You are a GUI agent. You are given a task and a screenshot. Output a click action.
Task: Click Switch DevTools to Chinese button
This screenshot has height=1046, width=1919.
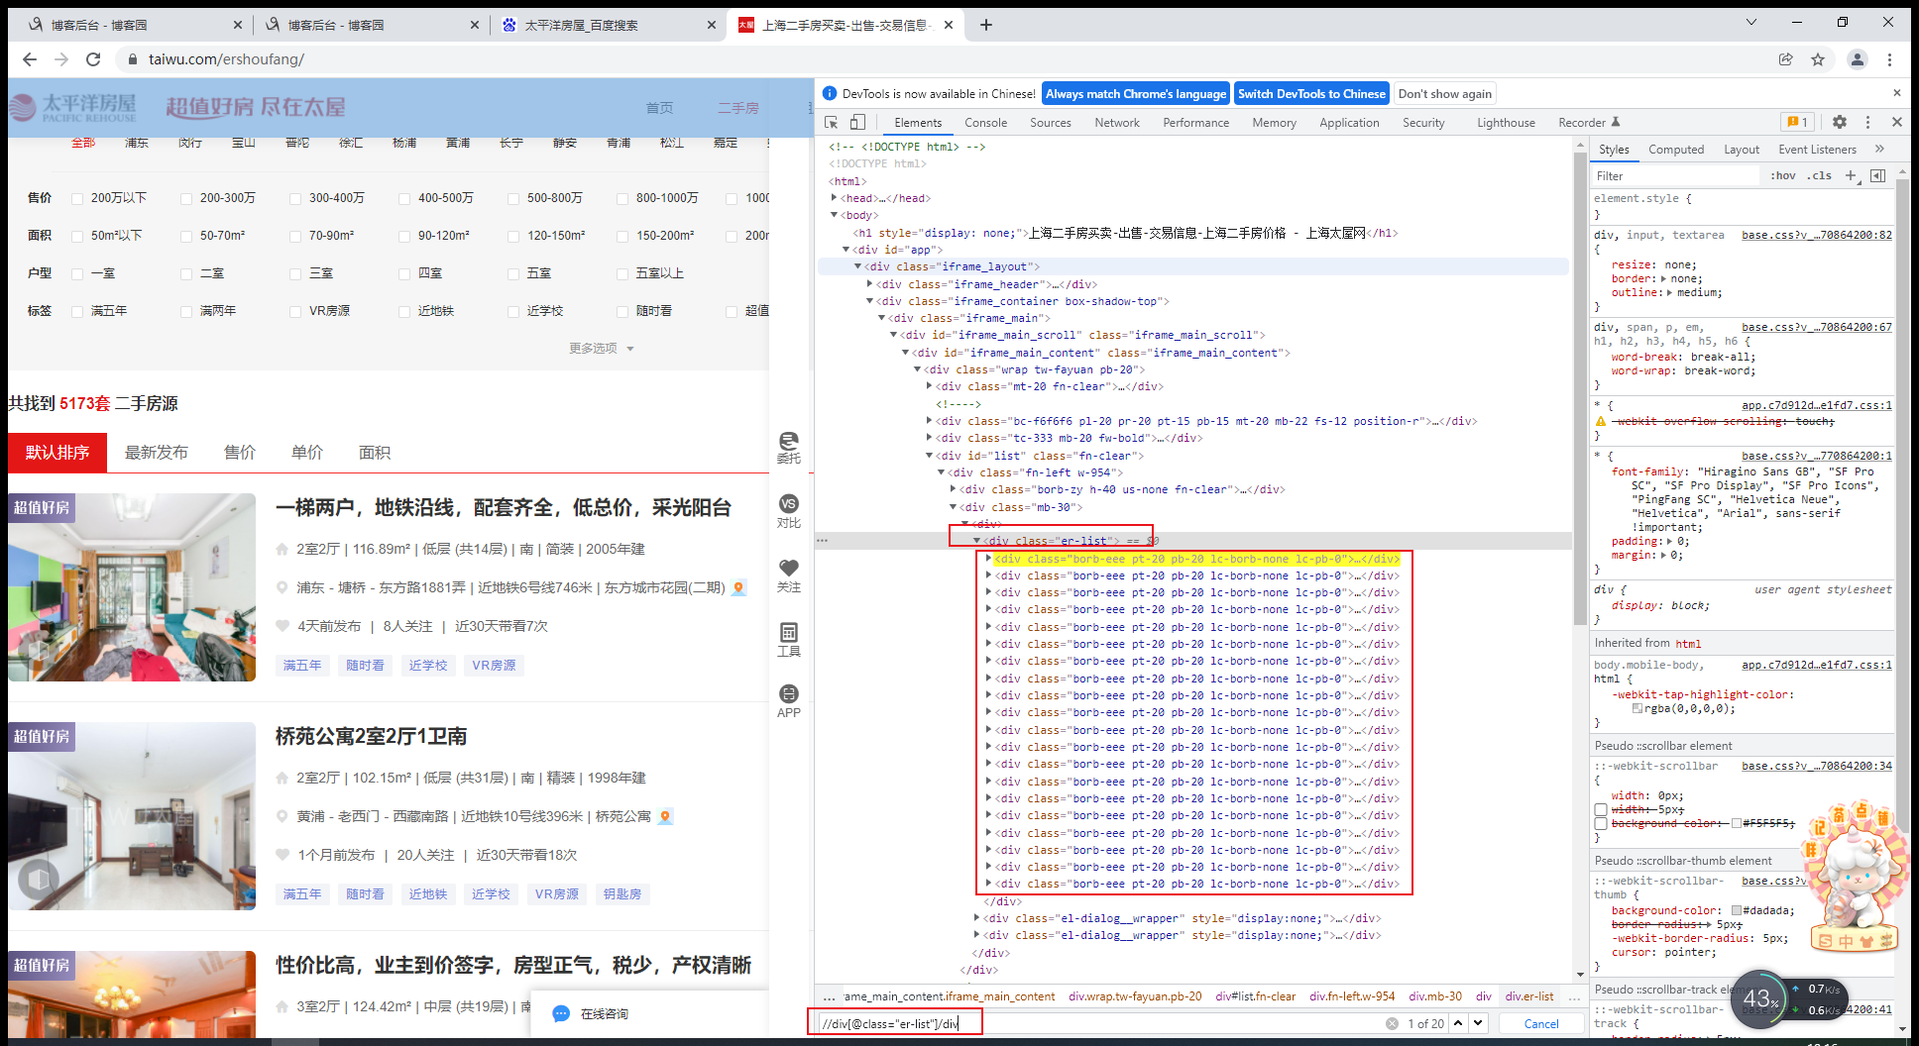click(1311, 94)
